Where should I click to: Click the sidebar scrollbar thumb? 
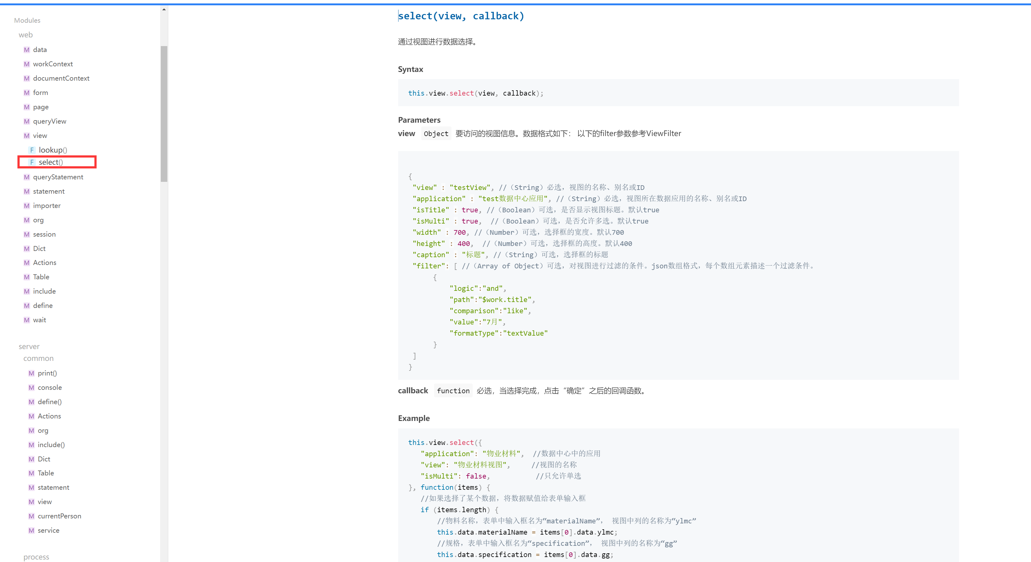(164, 114)
